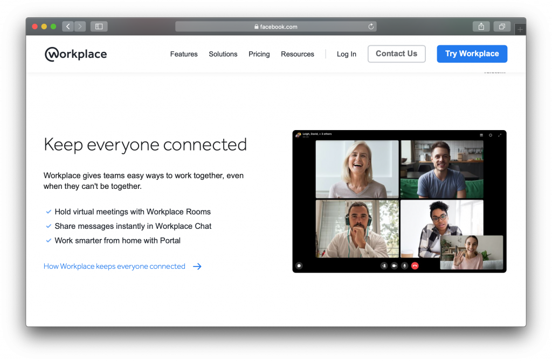Go back with Safari's back arrow

[68, 26]
